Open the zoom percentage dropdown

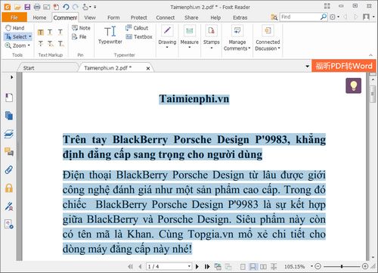pos(311,266)
